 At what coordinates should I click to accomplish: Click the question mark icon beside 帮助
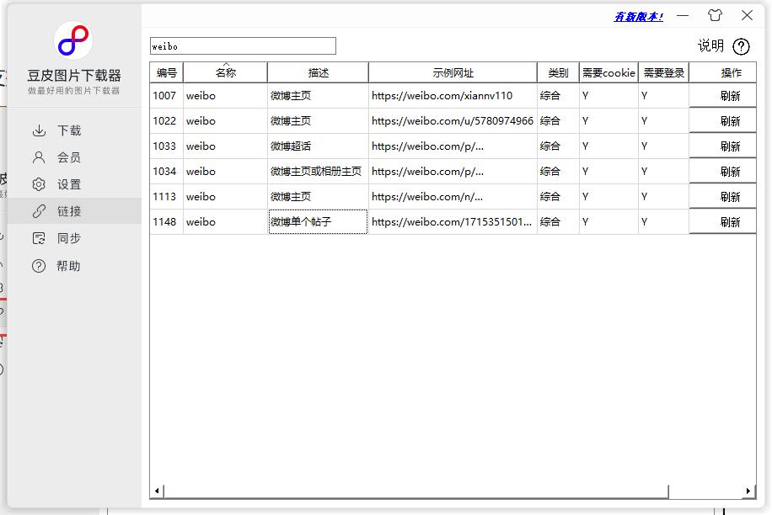click(39, 266)
